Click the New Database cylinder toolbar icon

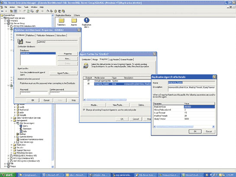(x=55, y=11)
